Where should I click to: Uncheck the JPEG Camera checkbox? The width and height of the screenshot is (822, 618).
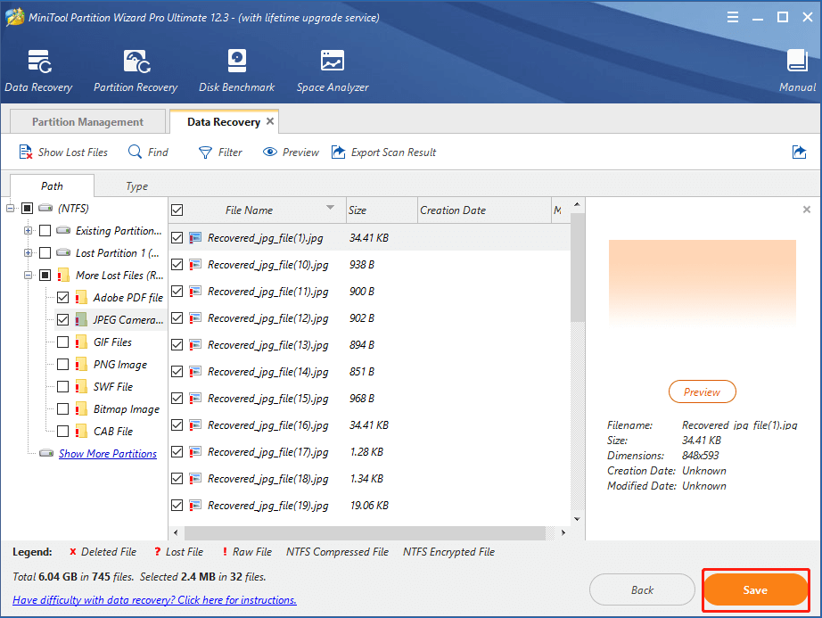coord(63,319)
